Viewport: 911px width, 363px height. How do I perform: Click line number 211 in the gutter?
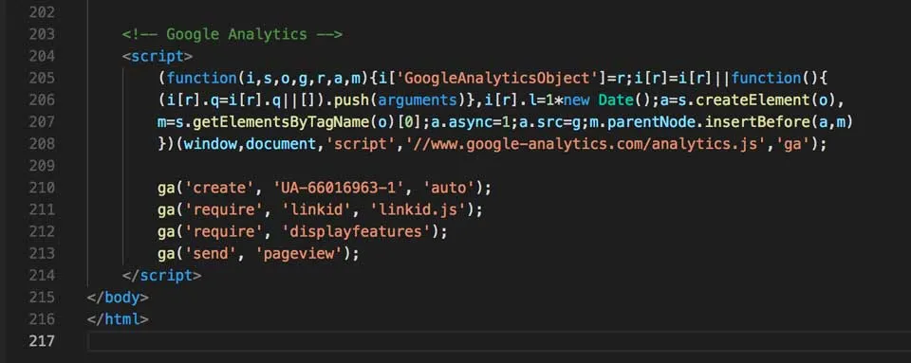41,209
